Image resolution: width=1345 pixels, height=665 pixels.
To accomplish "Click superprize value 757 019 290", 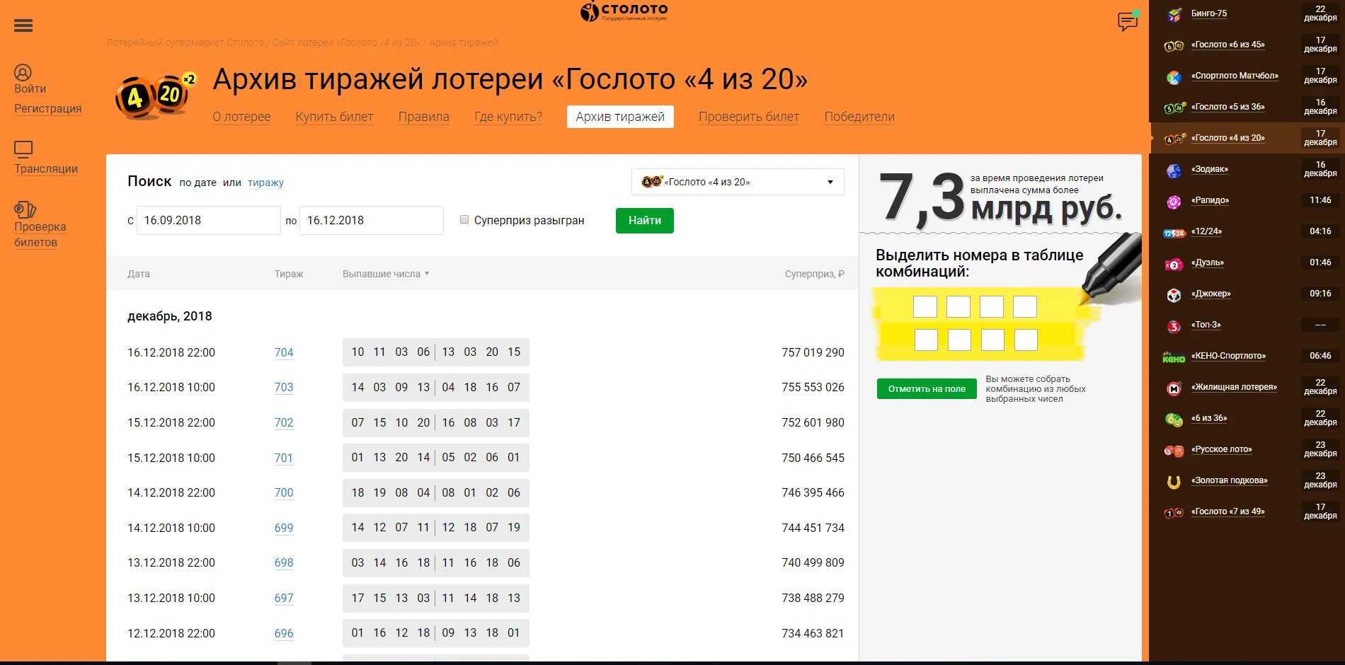I will [x=813, y=352].
